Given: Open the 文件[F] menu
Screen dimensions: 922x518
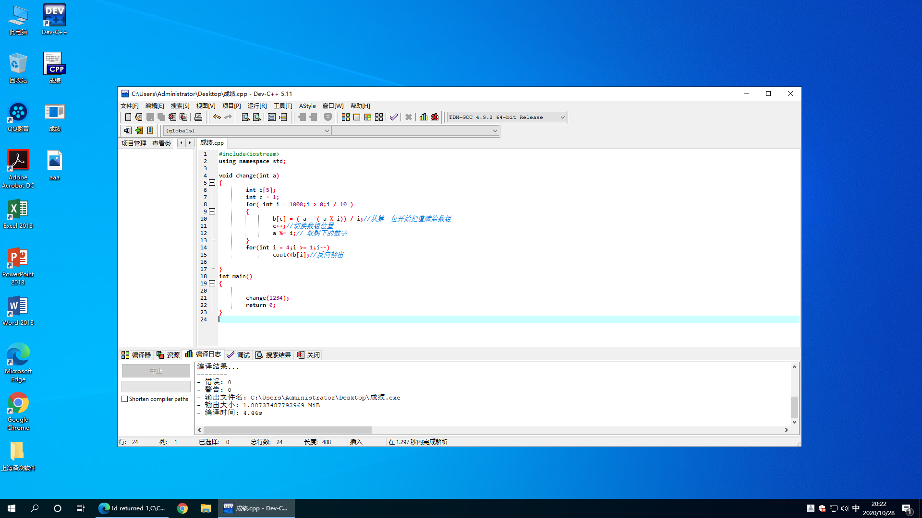Looking at the screenshot, I should click(129, 106).
